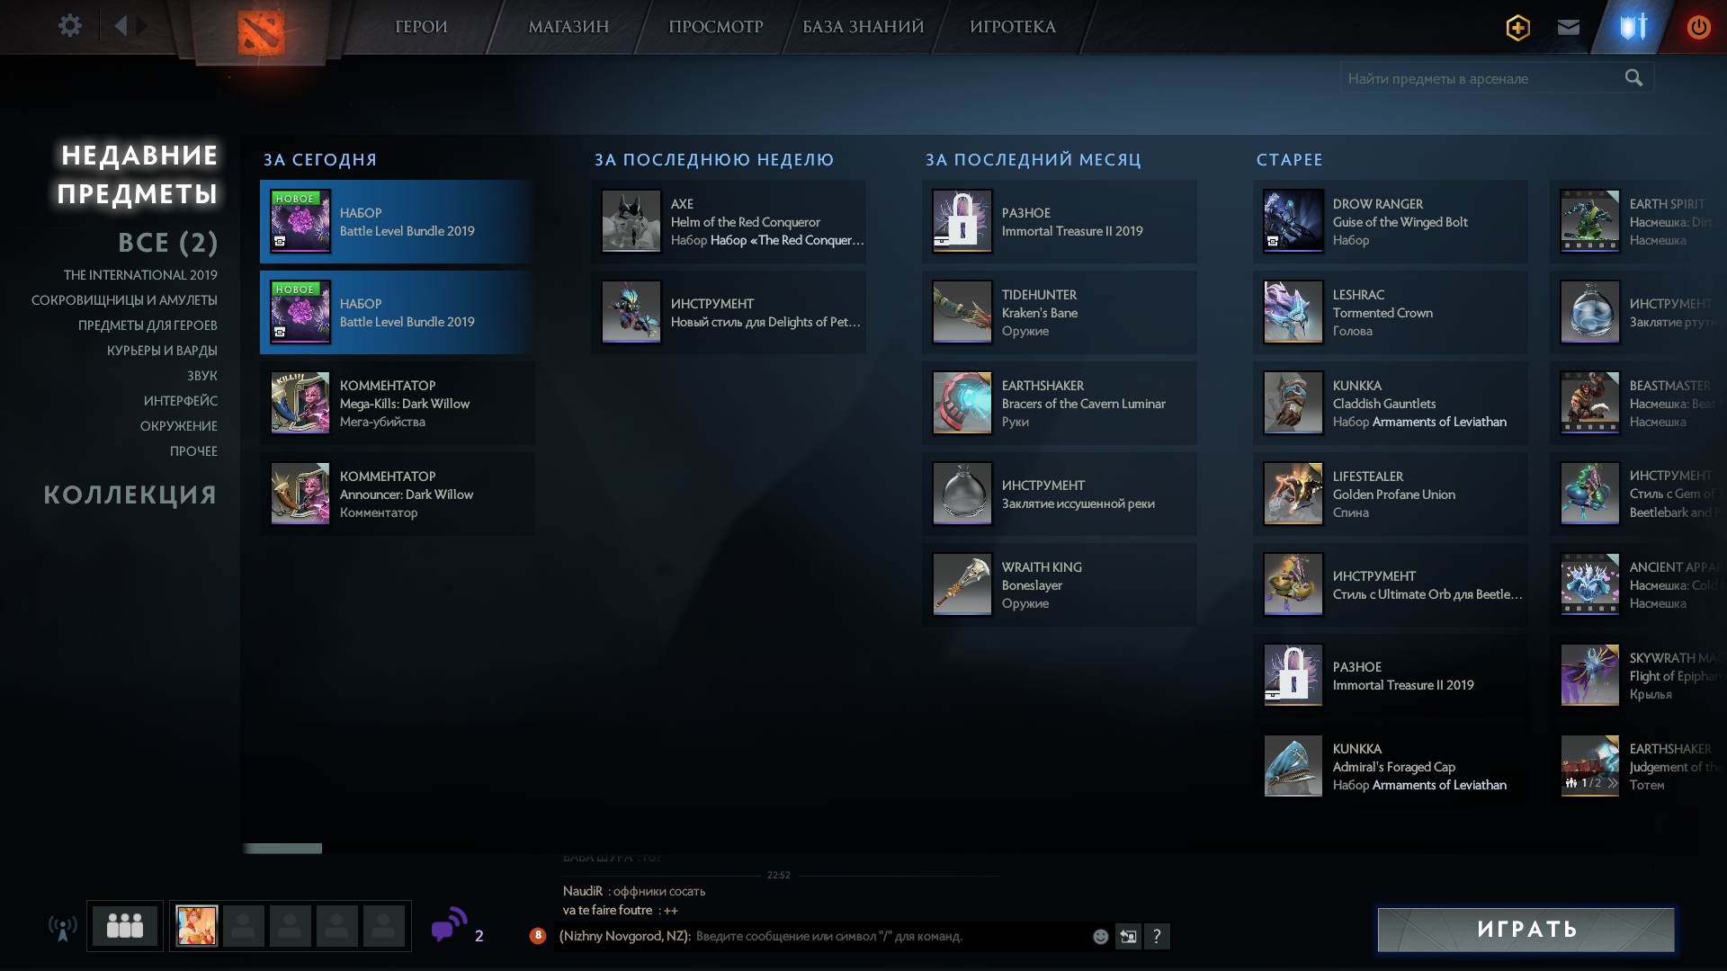The image size is (1727, 971).
Task: Click the magnifier search icon
Action: [x=1633, y=78]
